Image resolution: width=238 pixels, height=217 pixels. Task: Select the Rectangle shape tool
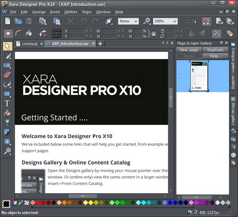pos(7,94)
